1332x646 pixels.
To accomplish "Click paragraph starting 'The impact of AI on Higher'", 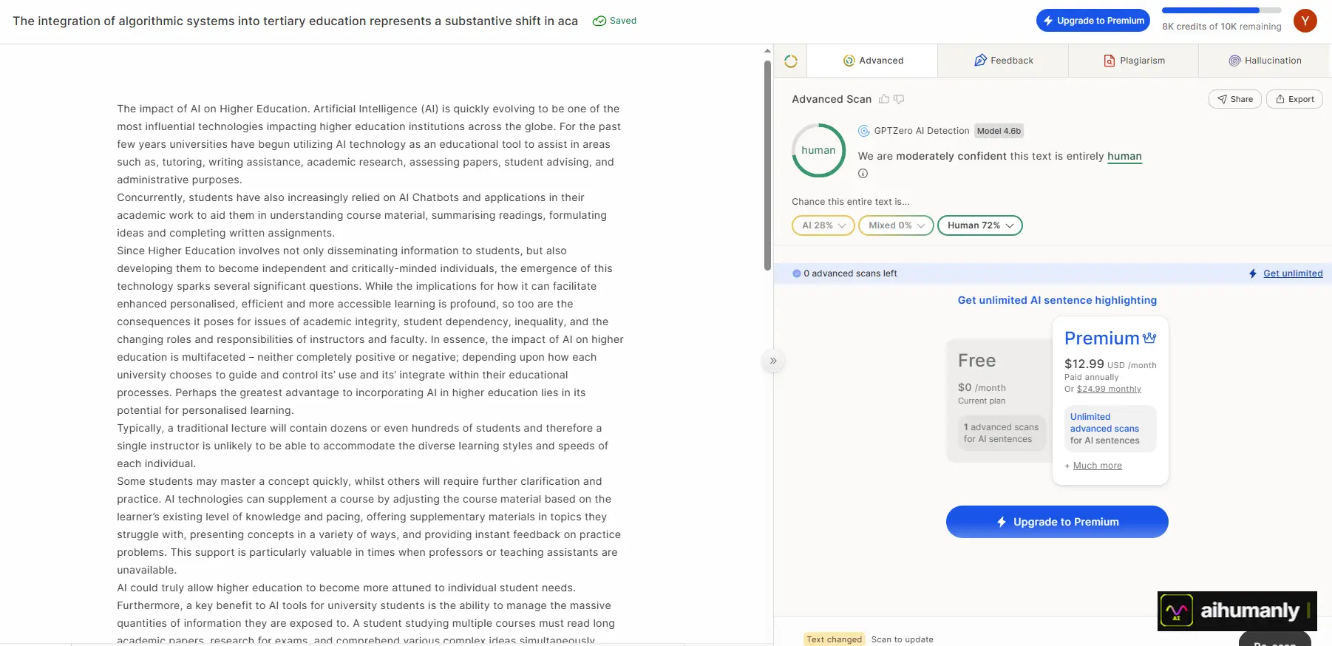I will point(368,144).
